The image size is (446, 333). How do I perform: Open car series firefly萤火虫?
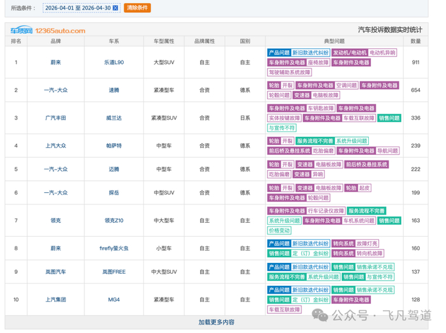(x=114, y=248)
